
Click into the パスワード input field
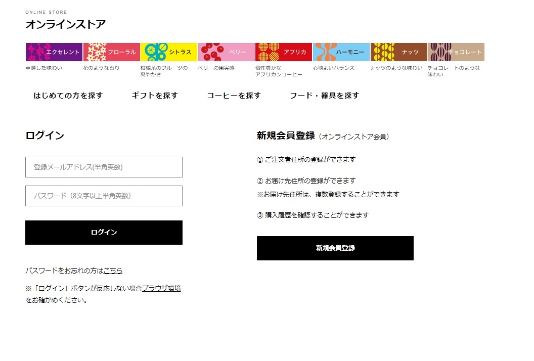coord(104,196)
